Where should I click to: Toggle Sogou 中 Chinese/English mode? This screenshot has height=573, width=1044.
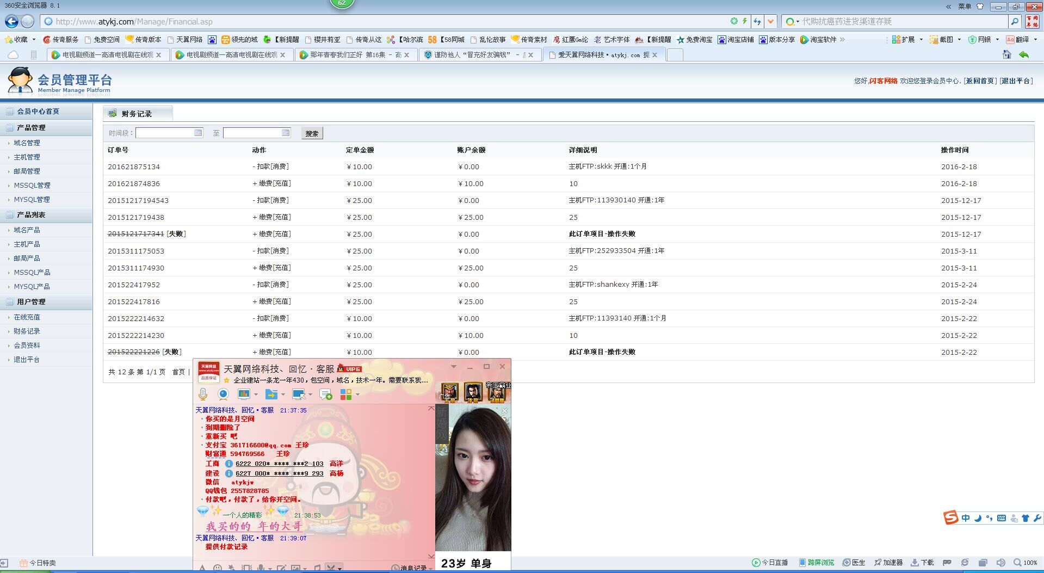tap(966, 518)
